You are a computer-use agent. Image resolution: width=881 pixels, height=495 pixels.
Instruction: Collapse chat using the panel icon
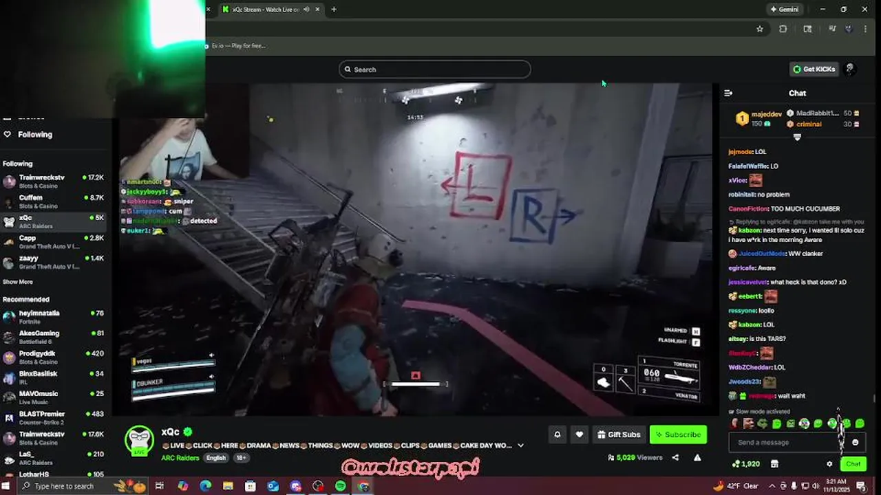(x=728, y=93)
